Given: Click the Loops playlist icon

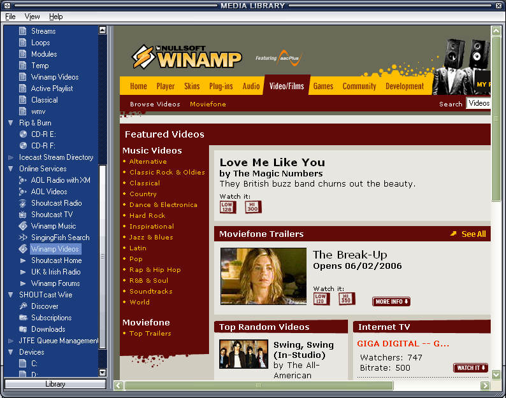Looking at the screenshot, I should (22, 43).
